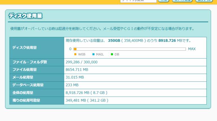Click the 299,286 / 300,000 file count value
This screenshot has height=121, width=217.
coord(81,62)
